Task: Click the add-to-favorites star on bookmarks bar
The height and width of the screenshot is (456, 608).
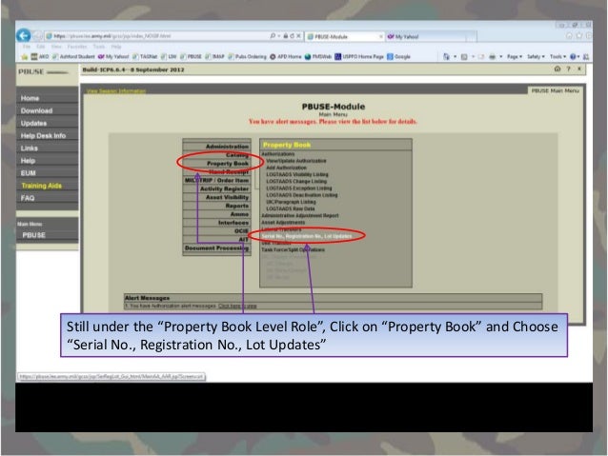Action: coord(25,56)
